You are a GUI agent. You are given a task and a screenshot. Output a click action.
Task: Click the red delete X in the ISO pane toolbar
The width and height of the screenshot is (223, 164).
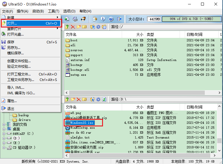73,27
